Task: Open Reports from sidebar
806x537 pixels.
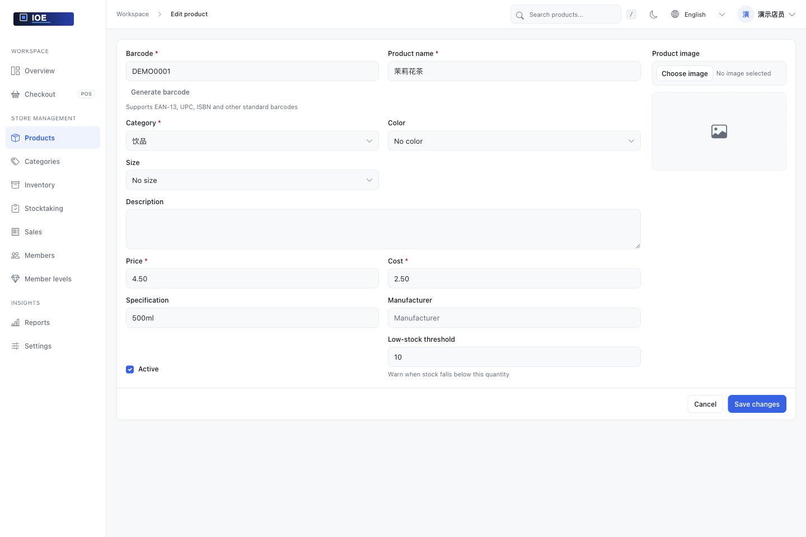Action: coord(53,323)
